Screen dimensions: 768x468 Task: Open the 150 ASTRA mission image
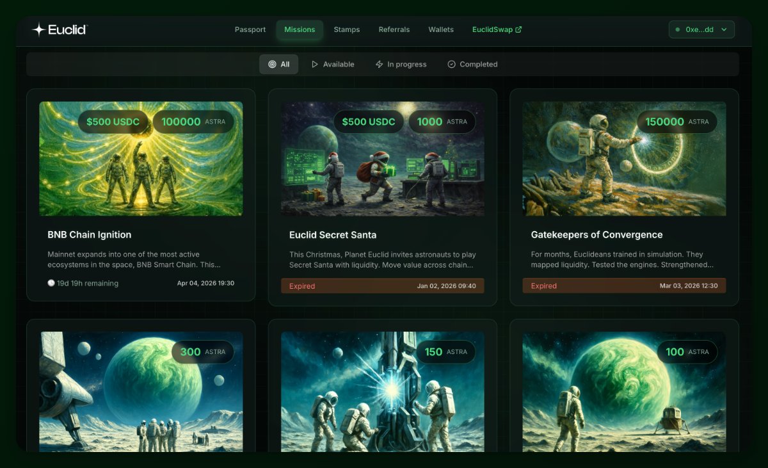pyautogui.click(x=383, y=392)
